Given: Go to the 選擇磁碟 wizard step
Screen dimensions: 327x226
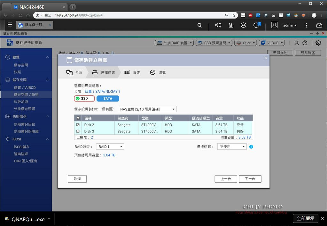Looking at the screenshot, I should click(x=104, y=72).
